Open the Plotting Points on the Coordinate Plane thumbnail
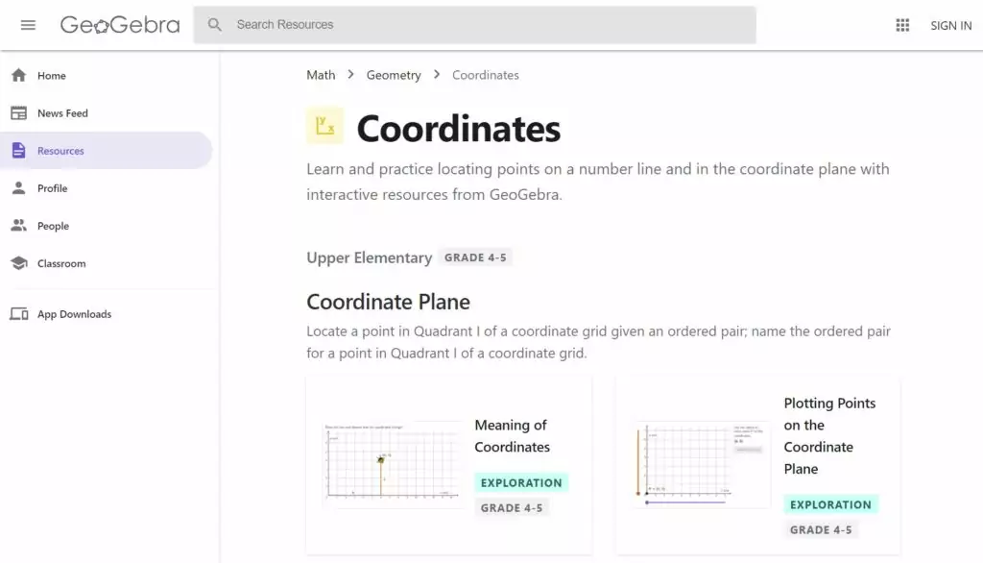Image resolution: width=983 pixels, height=563 pixels. 700,464
